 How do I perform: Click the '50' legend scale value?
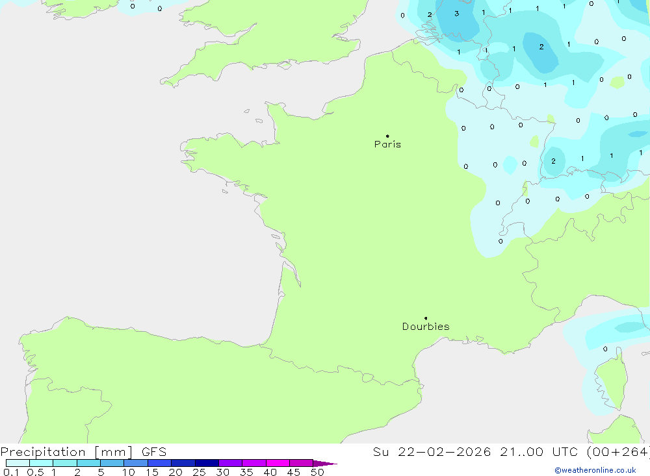tap(317, 472)
